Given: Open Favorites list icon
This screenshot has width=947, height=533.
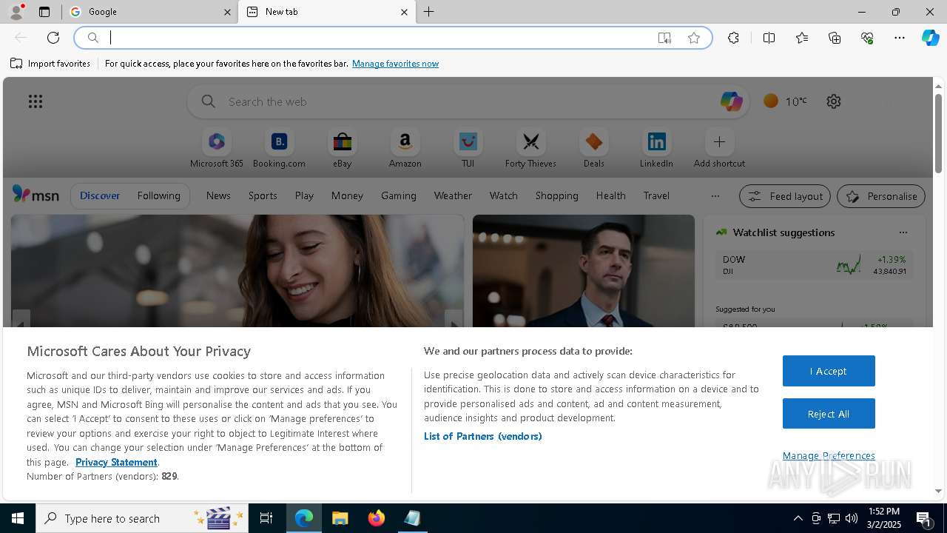Looking at the screenshot, I should [802, 38].
